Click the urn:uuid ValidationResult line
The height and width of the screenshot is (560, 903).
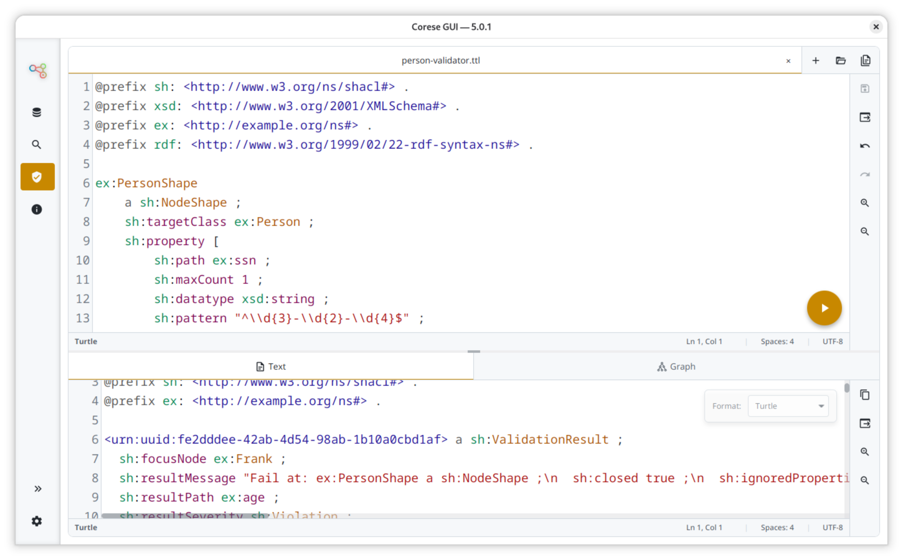[x=363, y=439]
